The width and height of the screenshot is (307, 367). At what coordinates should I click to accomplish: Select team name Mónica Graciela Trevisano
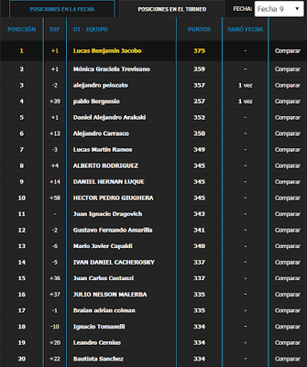(111, 69)
